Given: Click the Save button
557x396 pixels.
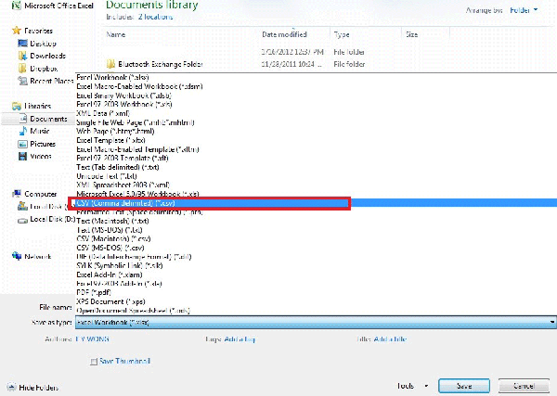Looking at the screenshot, I should (464, 386).
